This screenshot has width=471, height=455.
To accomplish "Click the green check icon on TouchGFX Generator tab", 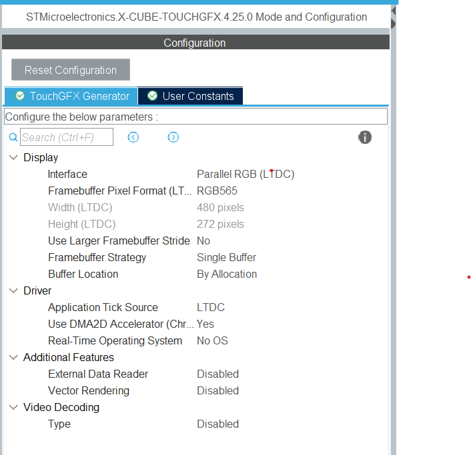I will pos(20,96).
